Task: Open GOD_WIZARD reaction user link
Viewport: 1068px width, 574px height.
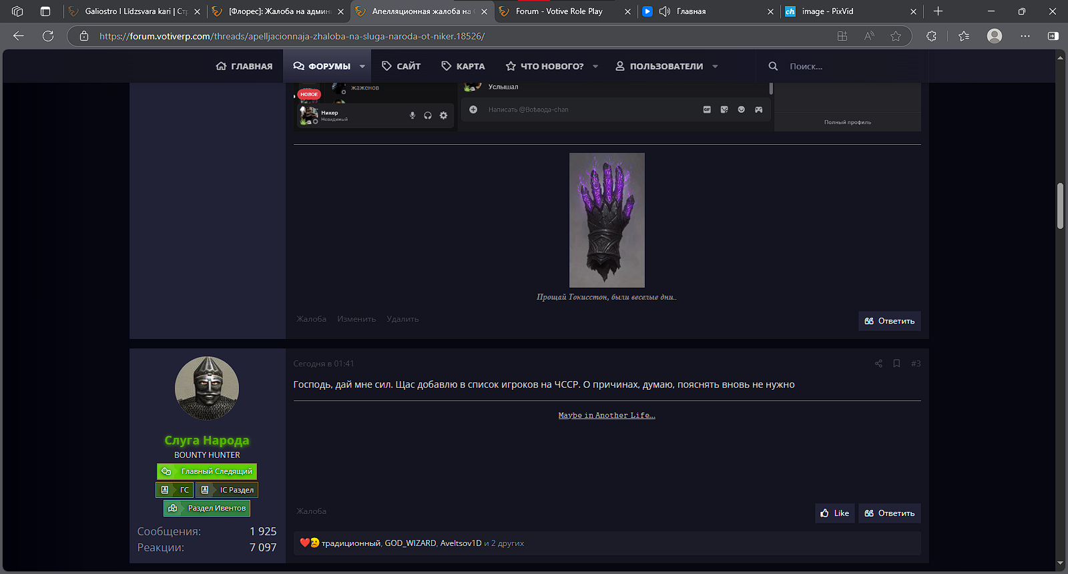Action: point(411,543)
